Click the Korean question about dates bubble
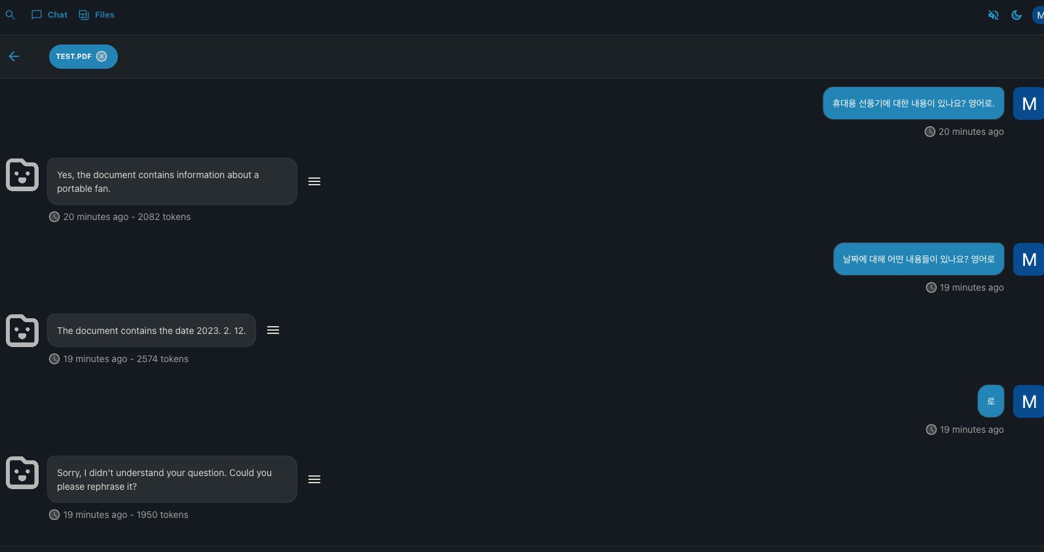This screenshot has width=1044, height=552. [919, 259]
